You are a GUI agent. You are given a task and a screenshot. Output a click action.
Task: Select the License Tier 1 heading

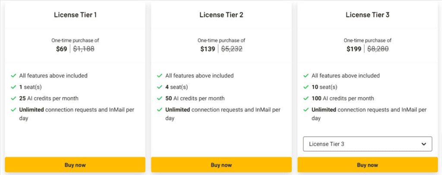coord(75,15)
